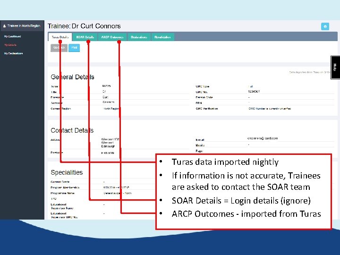Click the Program Membership date range
Viewport: 340px width, 255px height.
[116, 187]
